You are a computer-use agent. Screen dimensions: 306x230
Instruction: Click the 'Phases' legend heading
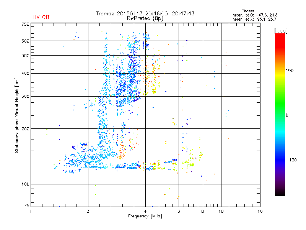[247, 11]
